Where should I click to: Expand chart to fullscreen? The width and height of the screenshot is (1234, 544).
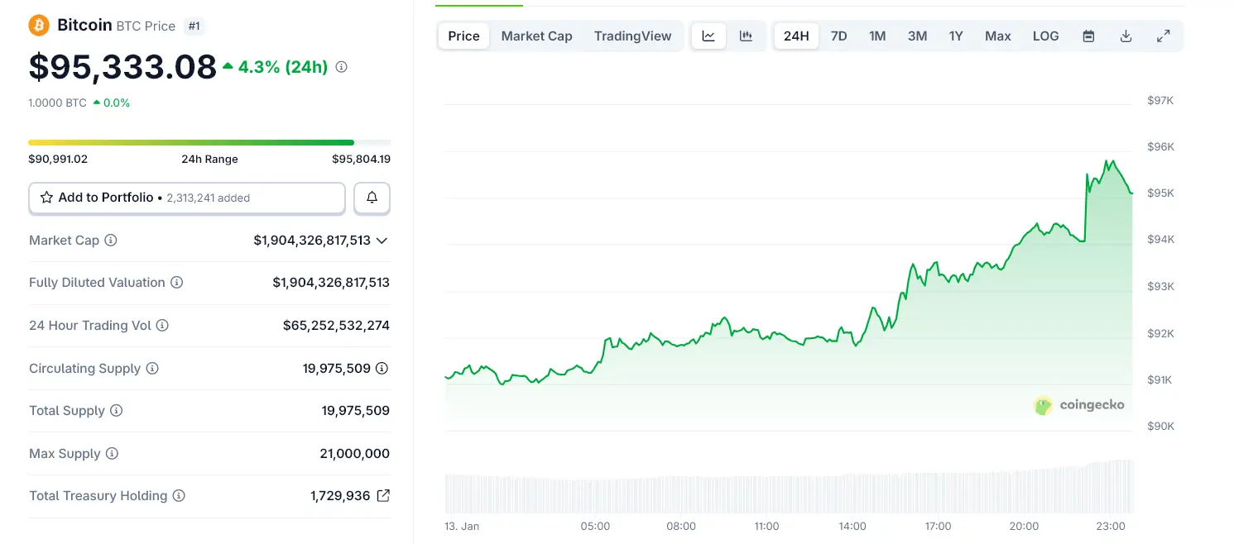pyautogui.click(x=1164, y=36)
